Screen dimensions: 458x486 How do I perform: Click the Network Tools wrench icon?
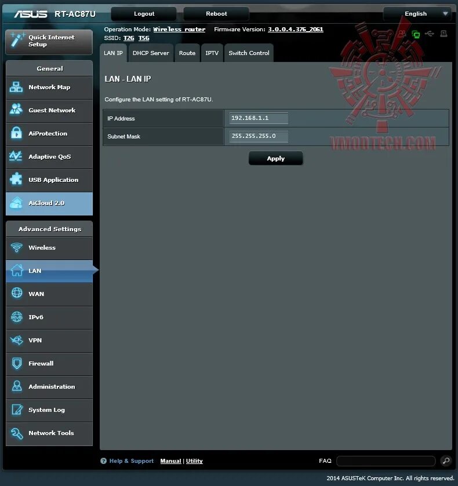click(17, 433)
